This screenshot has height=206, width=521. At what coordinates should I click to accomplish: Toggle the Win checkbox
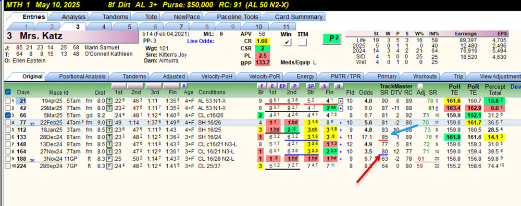coord(287,42)
